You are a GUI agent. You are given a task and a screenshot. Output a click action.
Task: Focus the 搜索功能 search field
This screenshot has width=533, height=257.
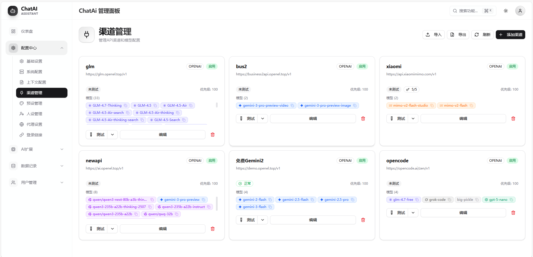[x=468, y=11]
